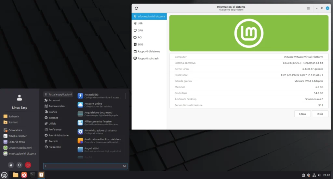Select the Grafica category
Screen dimensions: 333x179
click(x=58, y=112)
